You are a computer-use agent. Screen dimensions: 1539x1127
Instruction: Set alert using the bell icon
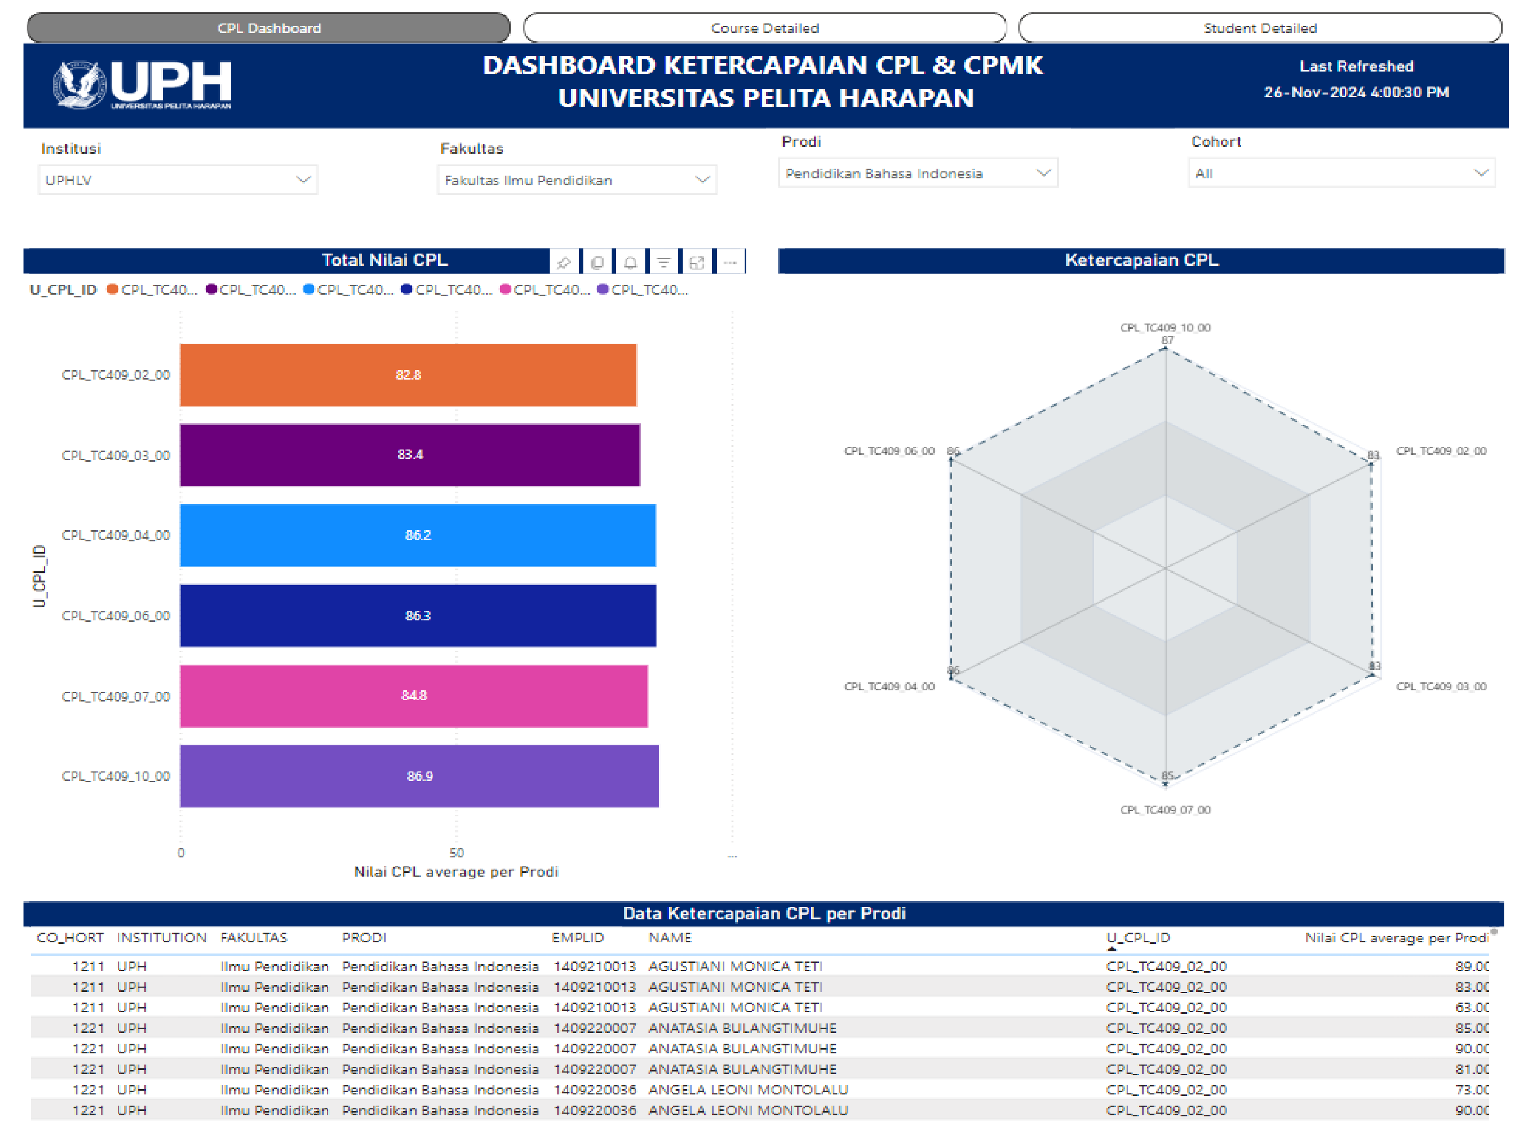(x=631, y=263)
